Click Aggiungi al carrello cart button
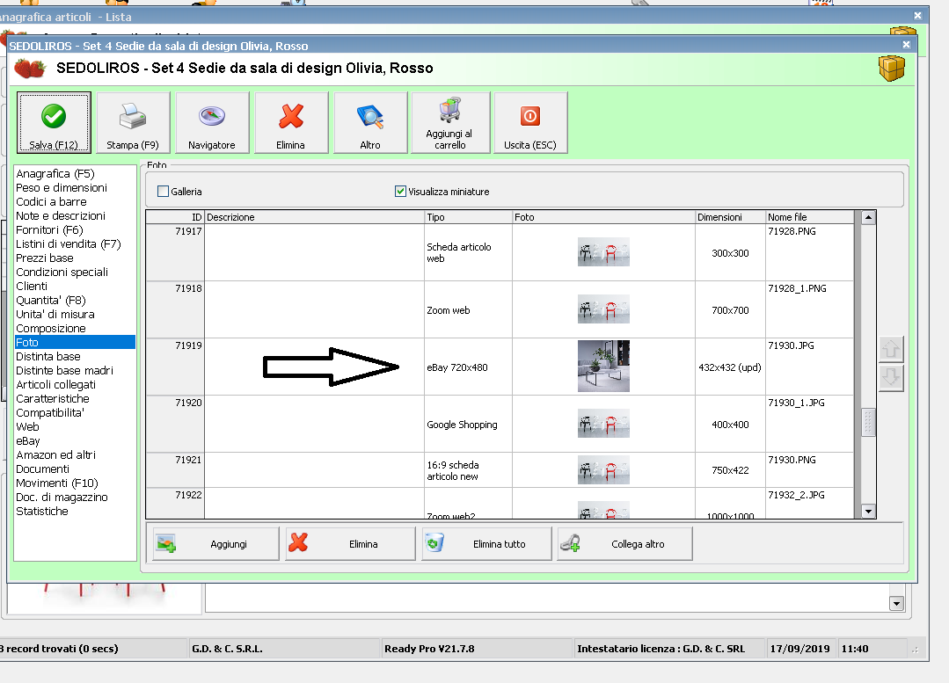The height and width of the screenshot is (683, 949). point(449,122)
